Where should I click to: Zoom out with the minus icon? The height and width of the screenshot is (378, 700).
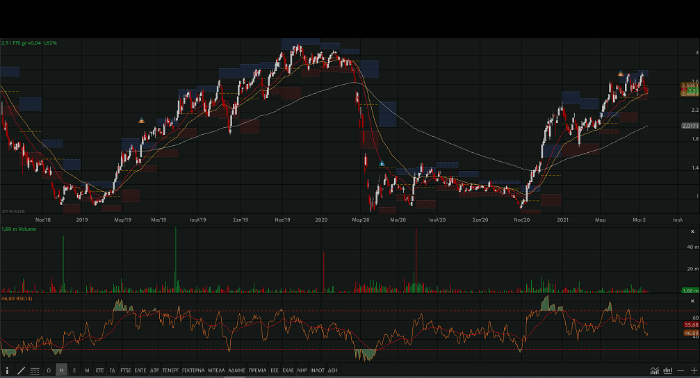[x=681, y=371]
